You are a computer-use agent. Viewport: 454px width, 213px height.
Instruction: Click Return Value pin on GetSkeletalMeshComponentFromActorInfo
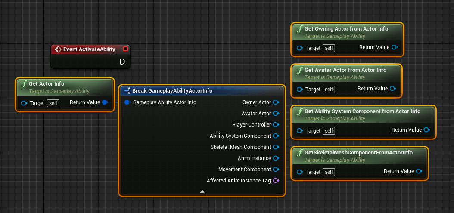[x=419, y=171]
